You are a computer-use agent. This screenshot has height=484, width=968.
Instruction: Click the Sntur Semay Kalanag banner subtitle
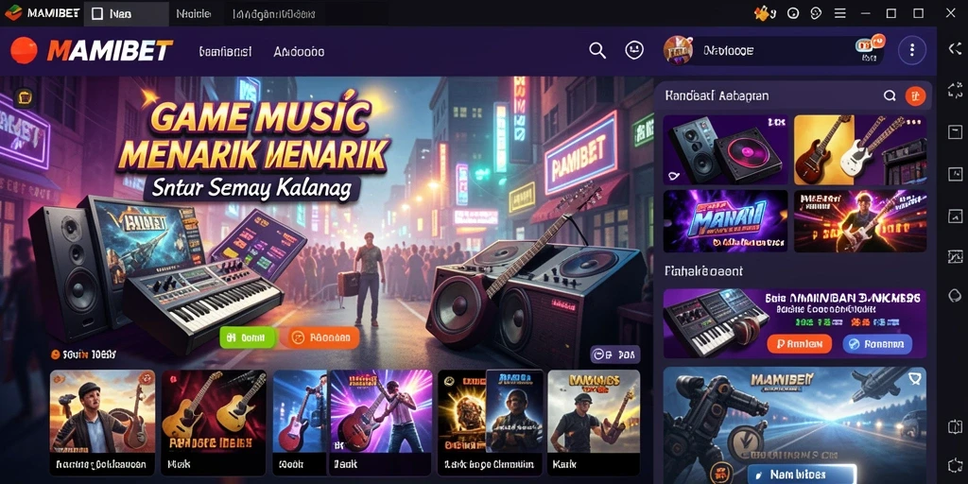251,188
